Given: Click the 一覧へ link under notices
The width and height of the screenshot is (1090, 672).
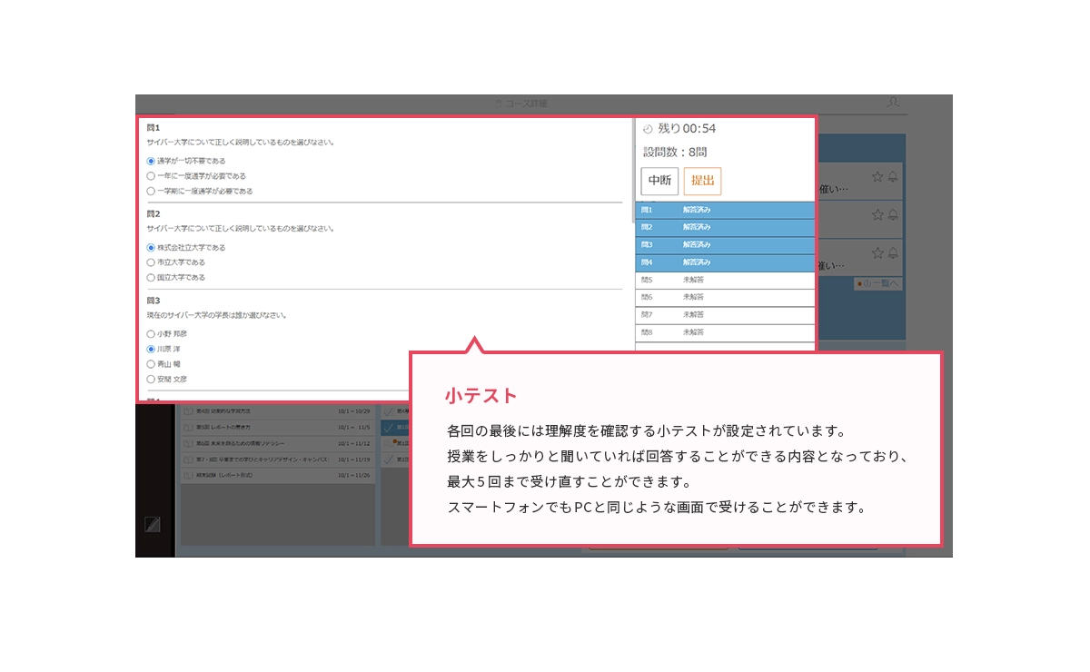Looking at the screenshot, I should pos(877,284).
